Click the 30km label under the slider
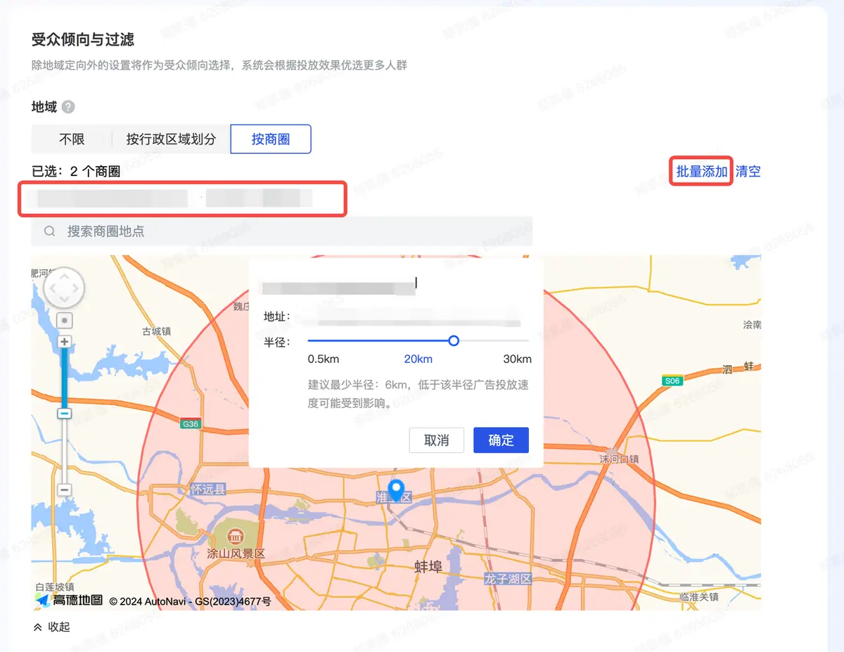The width and height of the screenshot is (844, 652). pyautogui.click(x=517, y=359)
